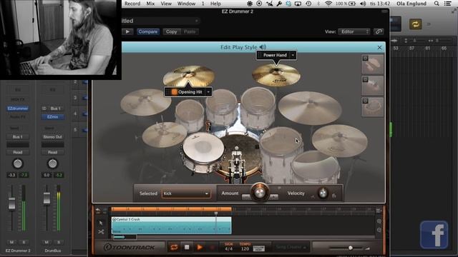Open the Record menu

(x=132, y=4)
